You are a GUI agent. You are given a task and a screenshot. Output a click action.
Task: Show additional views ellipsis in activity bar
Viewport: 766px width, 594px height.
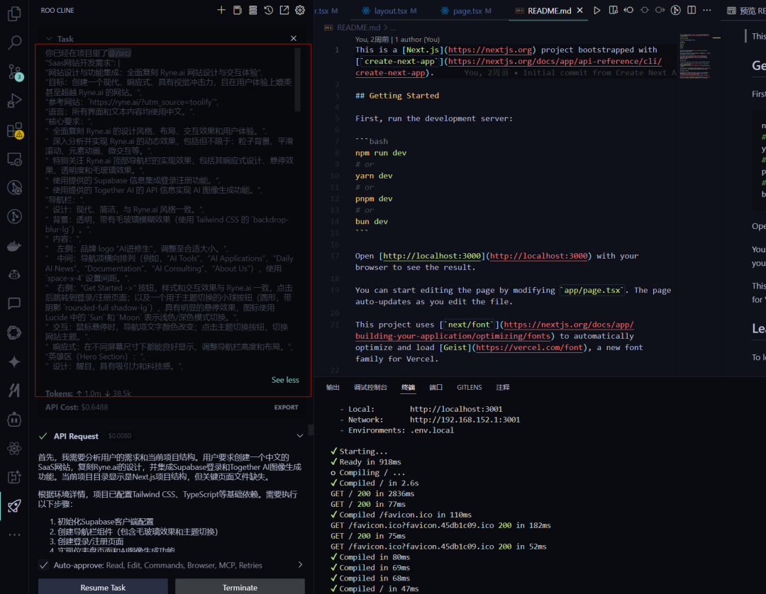pos(14,535)
